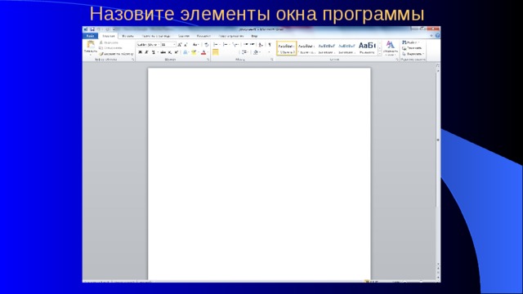Open the Change Case Aa dropdown

point(196,45)
